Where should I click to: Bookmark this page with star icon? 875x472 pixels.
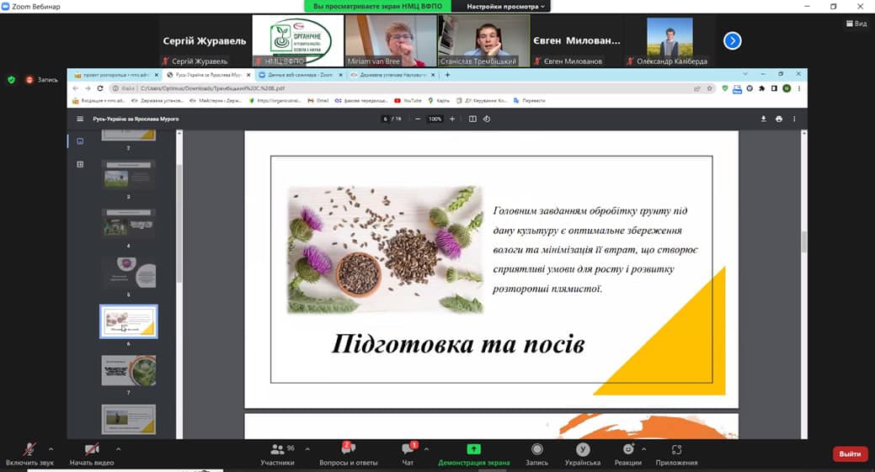pos(709,88)
